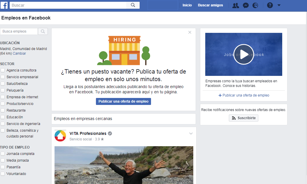Click the Facebook logo icon
This screenshot has width=307, height=184.
pos(4,5)
